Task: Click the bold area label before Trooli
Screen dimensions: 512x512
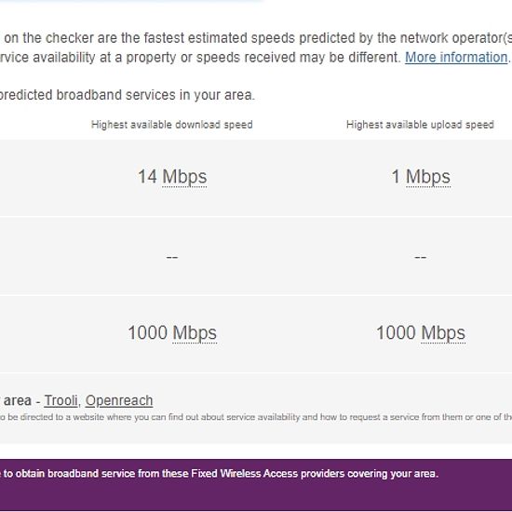Action: tap(18, 400)
